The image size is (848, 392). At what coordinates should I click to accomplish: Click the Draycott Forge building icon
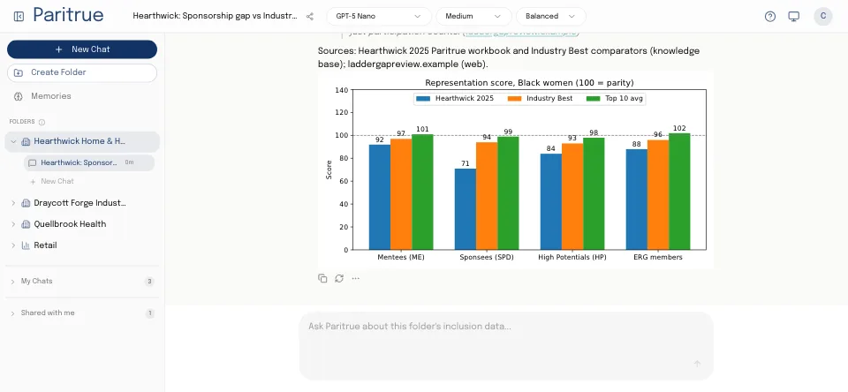tap(26, 203)
